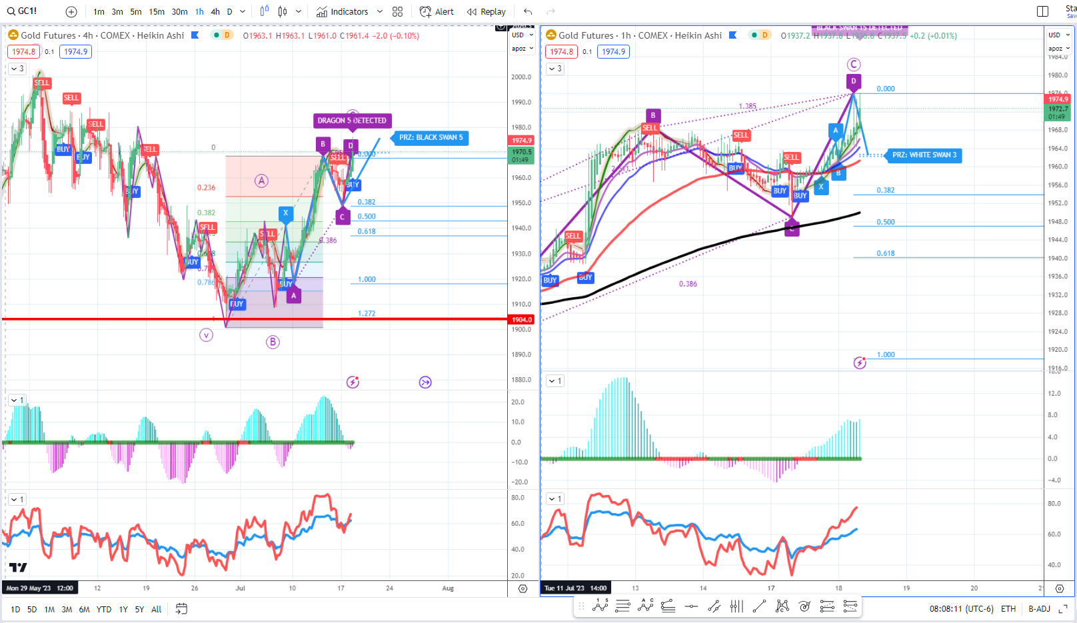Image resolution: width=1077 pixels, height=623 pixels.
Task: Click the add symbol compare plus icon
Action: 71,11
